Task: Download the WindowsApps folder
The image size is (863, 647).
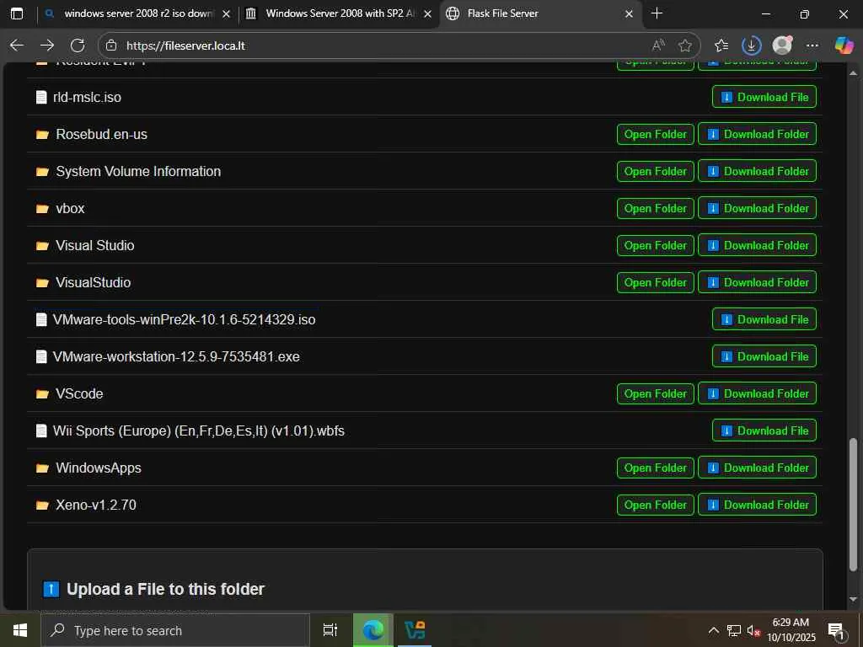Action: [757, 468]
